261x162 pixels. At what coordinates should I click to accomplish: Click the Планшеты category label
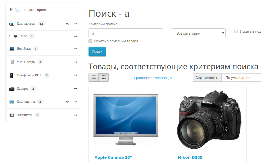pyautogui.click(x=24, y=115)
